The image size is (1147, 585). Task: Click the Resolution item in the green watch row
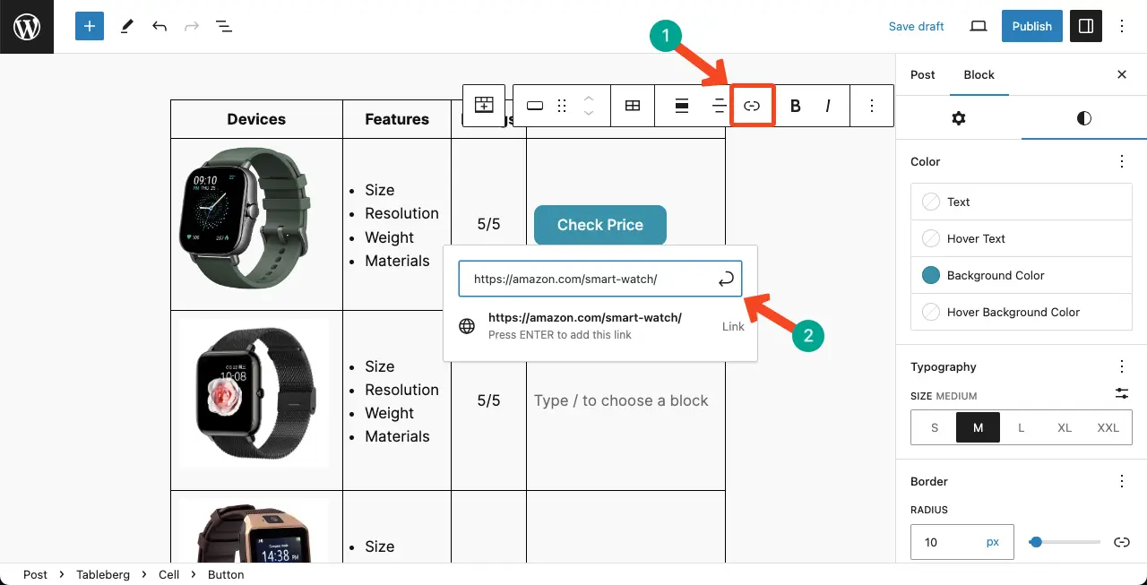pos(401,213)
